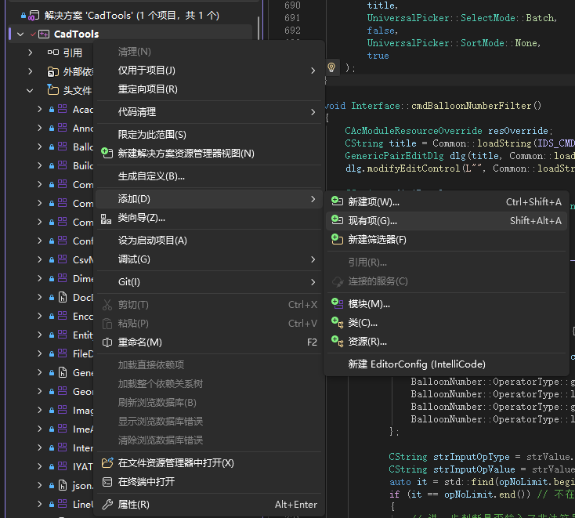Collapse the 头文件 folder
The height and width of the screenshot is (518, 575).
pos(30,90)
